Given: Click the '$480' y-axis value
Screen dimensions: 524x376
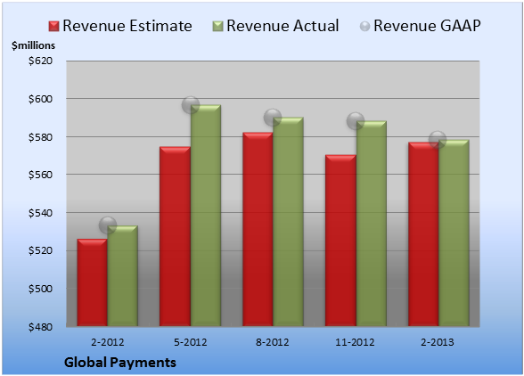Looking at the screenshot, I should click(40, 326).
